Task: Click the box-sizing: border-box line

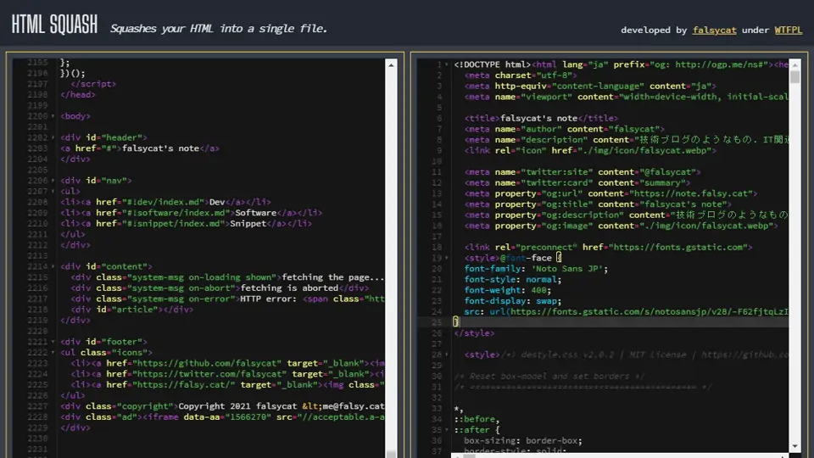Action: (x=523, y=441)
